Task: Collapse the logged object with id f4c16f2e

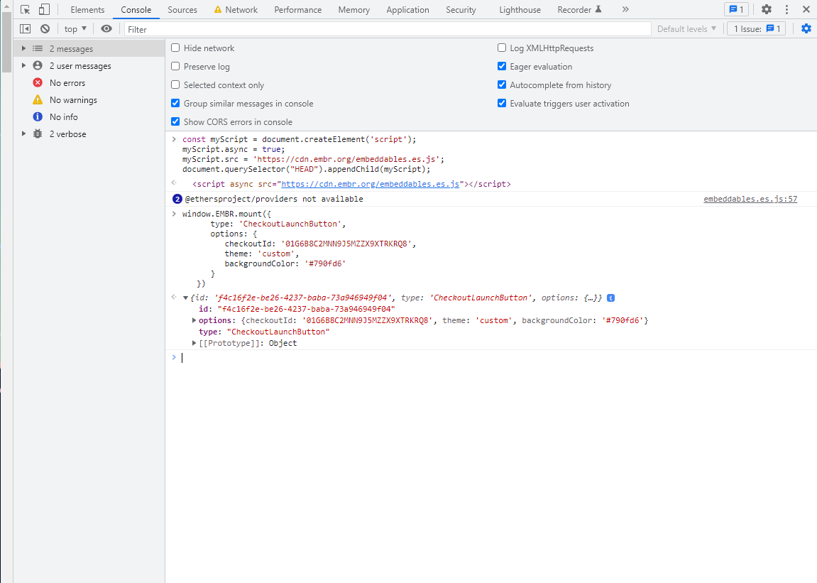Action: (185, 298)
